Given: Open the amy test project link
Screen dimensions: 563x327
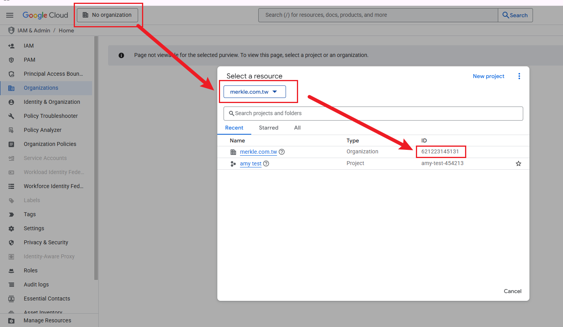Looking at the screenshot, I should pos(250,163).
